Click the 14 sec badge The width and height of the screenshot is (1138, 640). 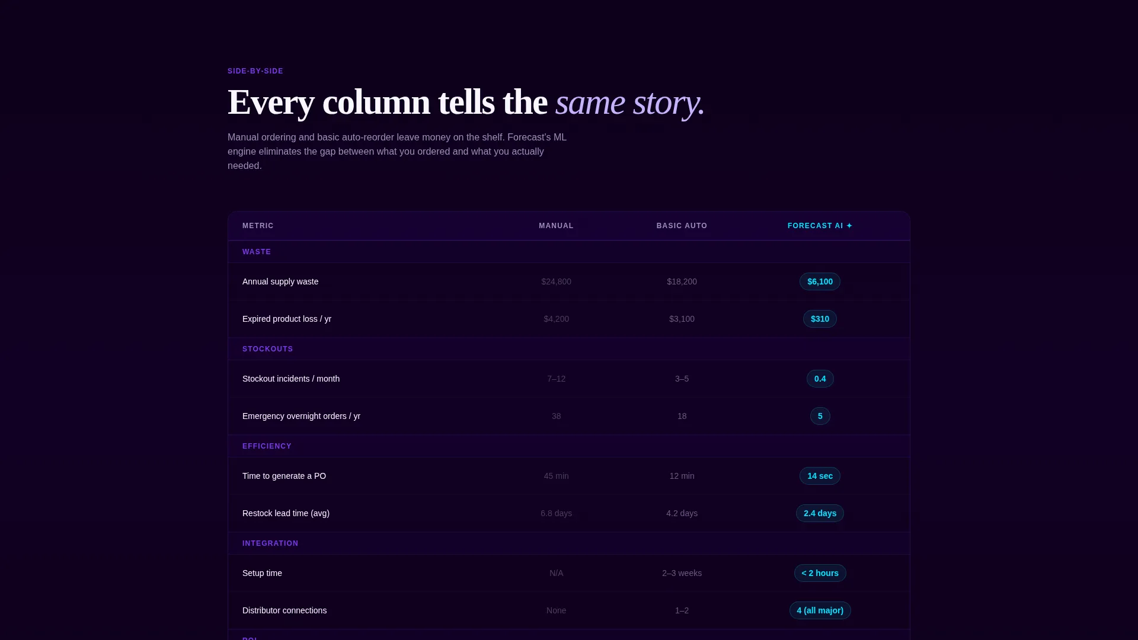pyautogui.click(x=820, y=476)
